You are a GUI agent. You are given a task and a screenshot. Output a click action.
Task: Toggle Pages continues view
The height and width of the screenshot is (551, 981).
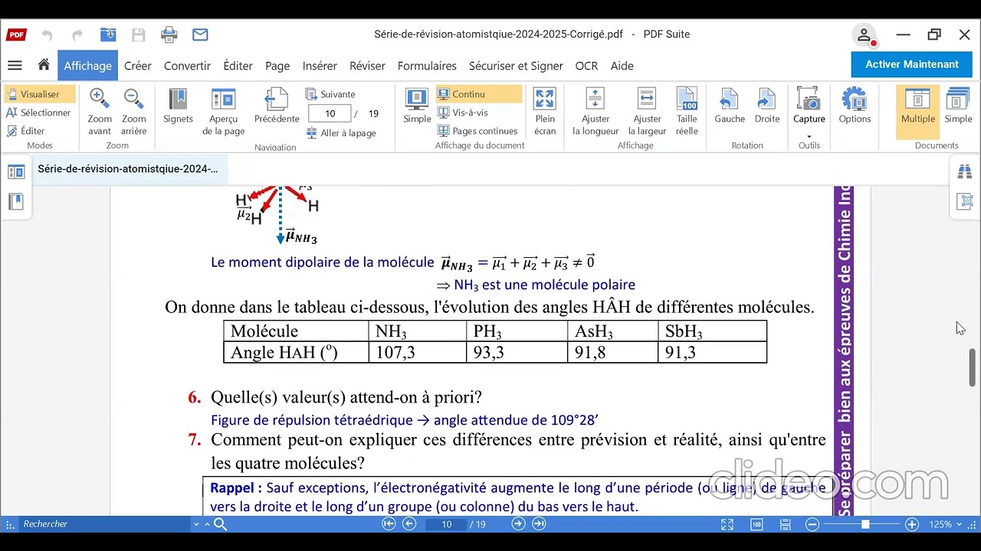477,131
